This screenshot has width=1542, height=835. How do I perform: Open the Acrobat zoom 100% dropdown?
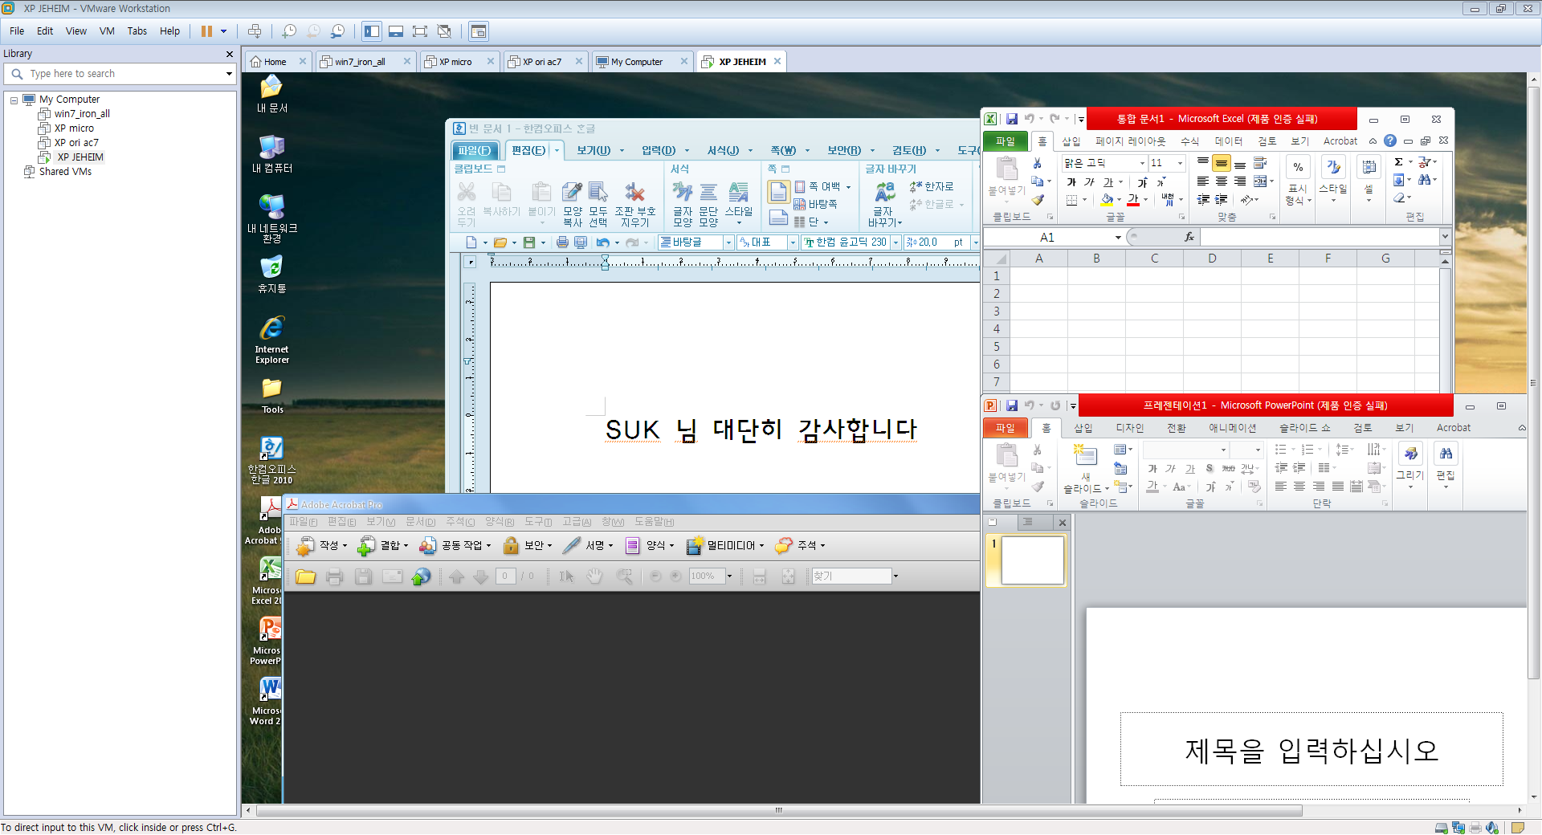(x=729, y=576)
